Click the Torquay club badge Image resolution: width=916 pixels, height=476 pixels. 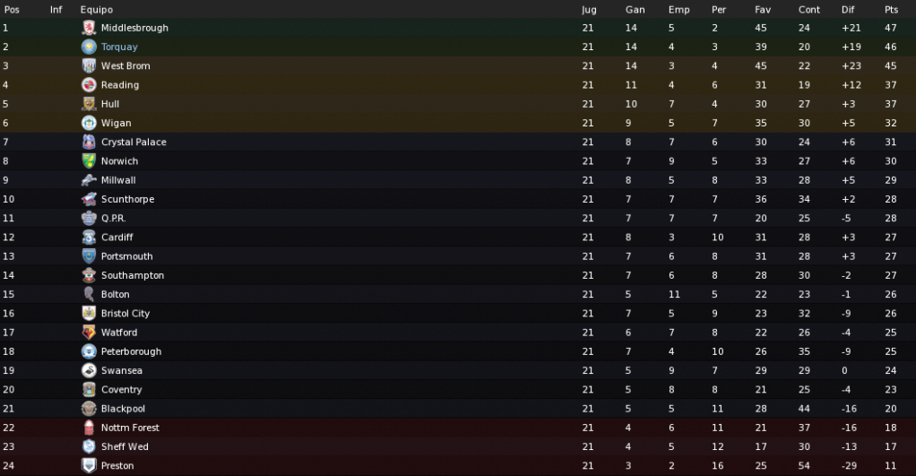point(89,47)
